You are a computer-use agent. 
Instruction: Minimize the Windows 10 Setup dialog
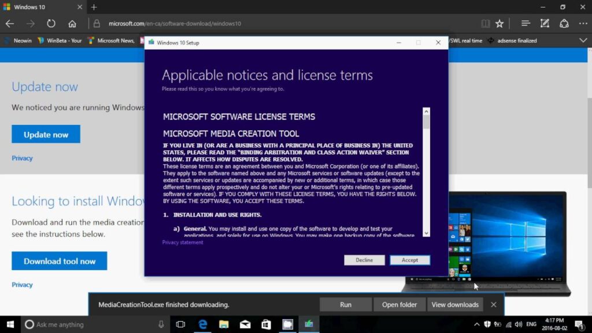[x=399, y=43]
